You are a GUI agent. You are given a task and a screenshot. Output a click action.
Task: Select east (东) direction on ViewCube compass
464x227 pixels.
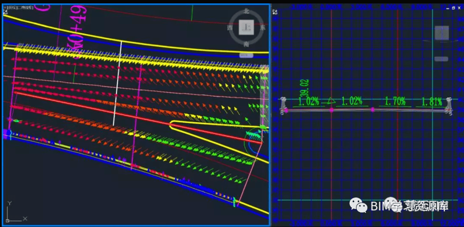263,28
